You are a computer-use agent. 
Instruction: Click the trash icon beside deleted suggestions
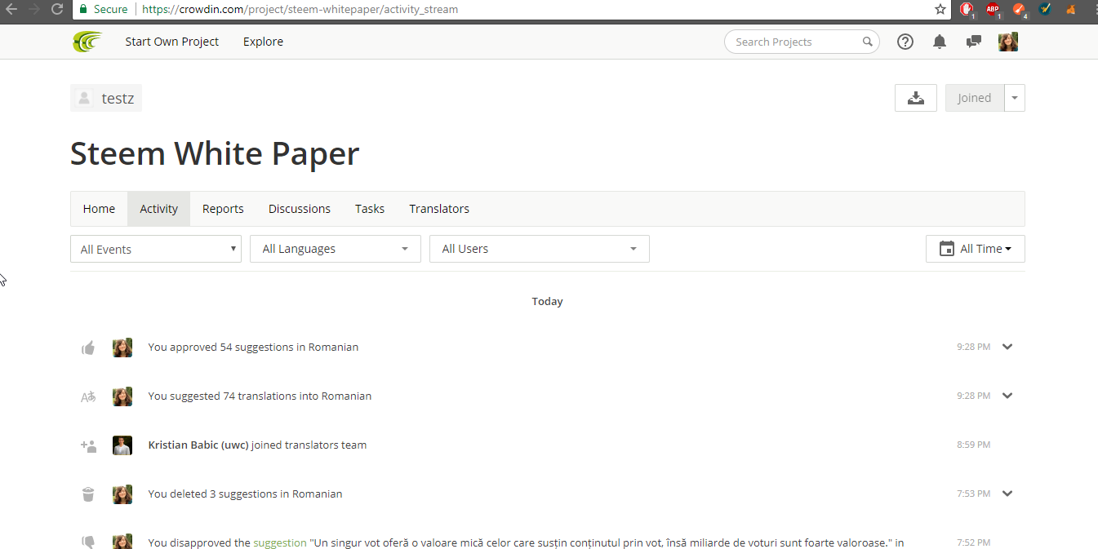pos(88,494)
